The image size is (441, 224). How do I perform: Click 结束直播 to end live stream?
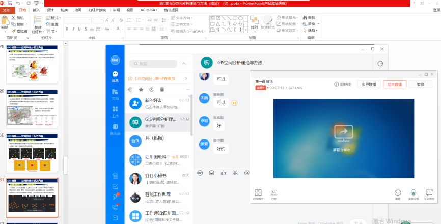[395, 84]
